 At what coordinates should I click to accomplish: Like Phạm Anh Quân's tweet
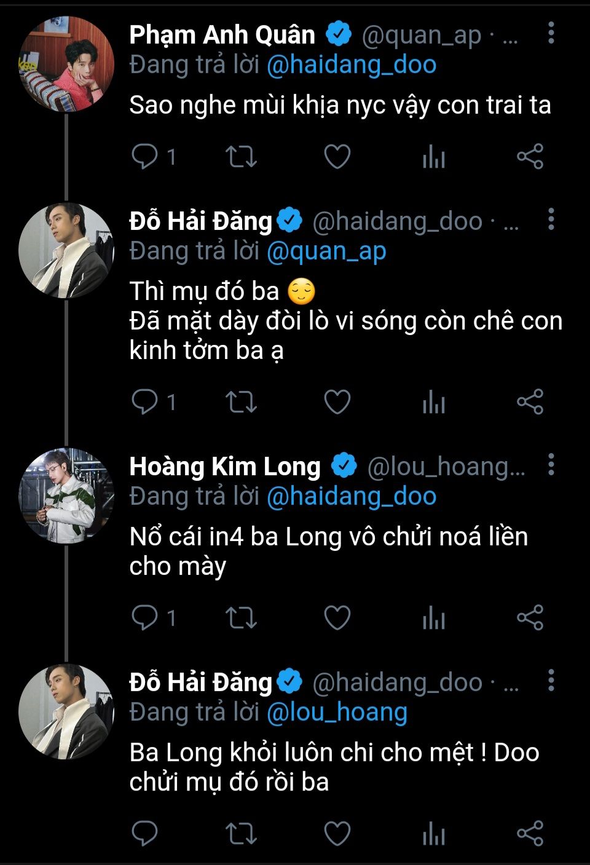pyautogui.click(x=337, y=157)
